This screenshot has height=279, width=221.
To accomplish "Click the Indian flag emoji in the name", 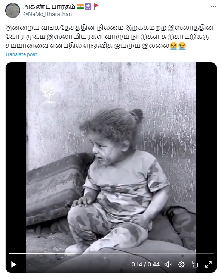I will click(x=80, y=7).
